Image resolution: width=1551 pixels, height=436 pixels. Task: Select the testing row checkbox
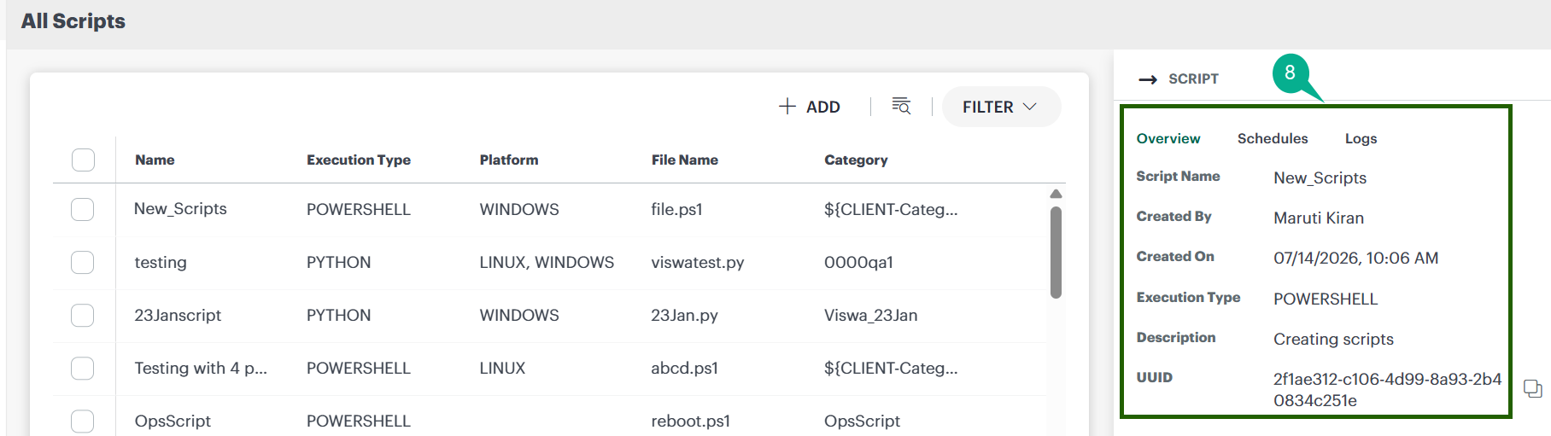coord(83,262)
